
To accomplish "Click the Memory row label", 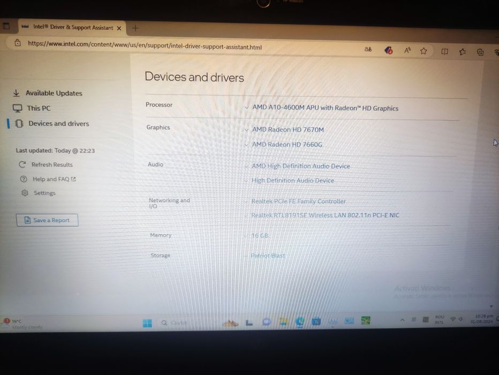I will [161, 235].
